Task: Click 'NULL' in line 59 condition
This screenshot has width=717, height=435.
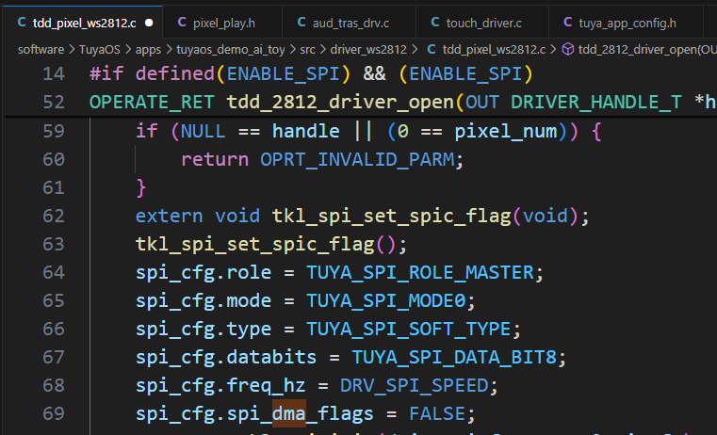Action: coord(203,132)
